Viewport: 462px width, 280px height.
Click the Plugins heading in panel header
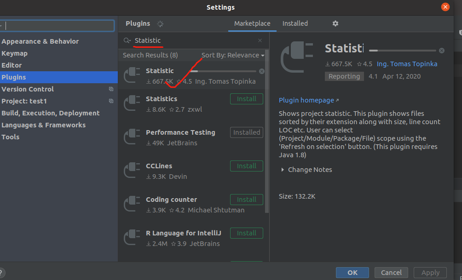138,23
